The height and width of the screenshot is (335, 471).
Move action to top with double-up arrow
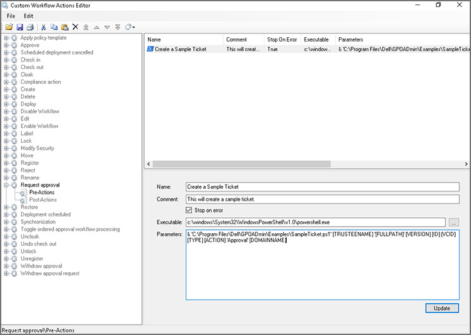pos(86,27)
